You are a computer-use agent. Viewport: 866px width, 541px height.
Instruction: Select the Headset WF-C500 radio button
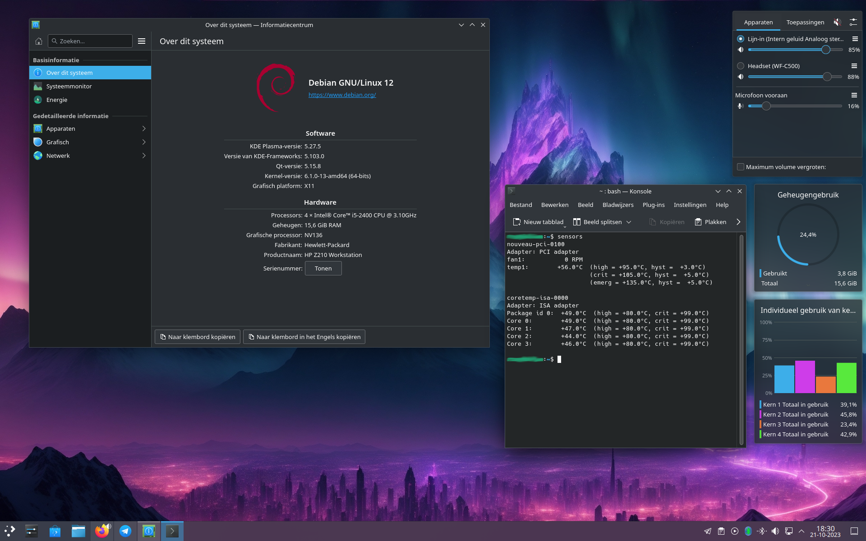pyautogui.click(x=741, y=66)
